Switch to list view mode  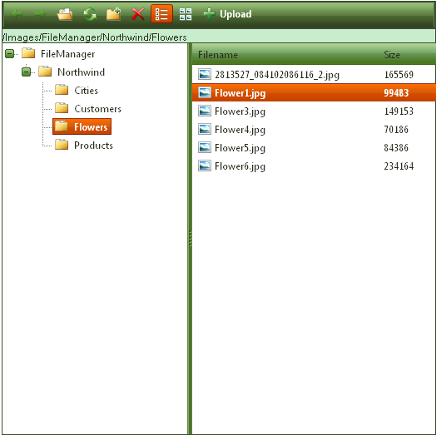pyautogui.click(x=161, y=14)
